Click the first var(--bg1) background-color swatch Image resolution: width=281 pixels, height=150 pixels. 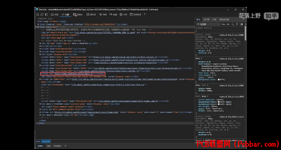219,102
